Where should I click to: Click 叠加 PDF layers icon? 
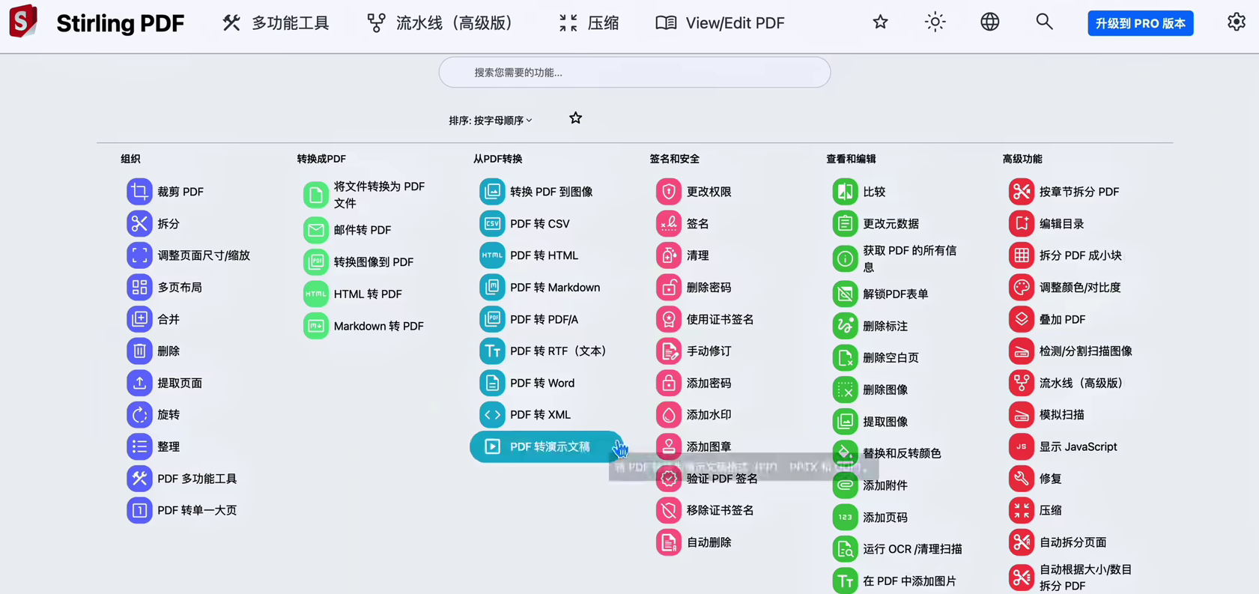pos(1022,319)
